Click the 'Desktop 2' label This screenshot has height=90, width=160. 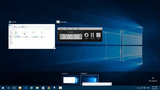(x=84, y=73)
